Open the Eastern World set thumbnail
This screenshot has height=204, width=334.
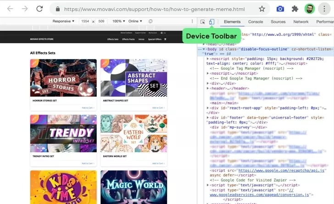point(134,133)
